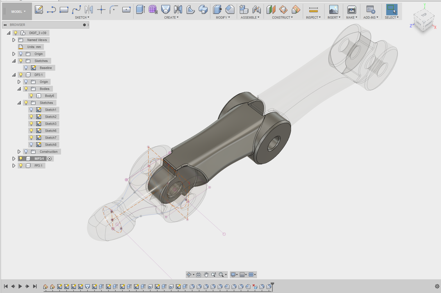Click the Press Pull tool under Modify
Viewport: 441px width, 293px height.
pos(217,10)
